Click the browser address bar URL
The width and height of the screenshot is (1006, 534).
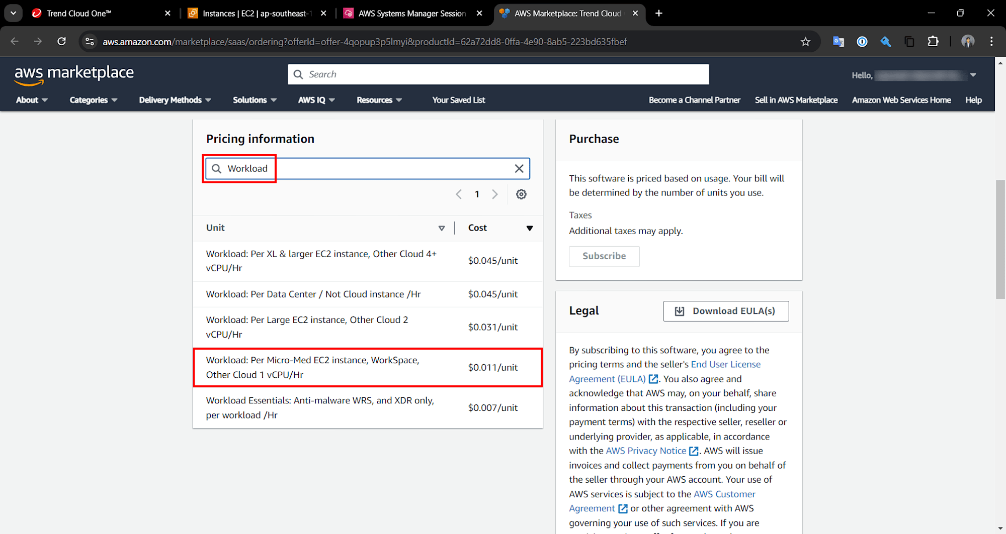coord(365,42)
